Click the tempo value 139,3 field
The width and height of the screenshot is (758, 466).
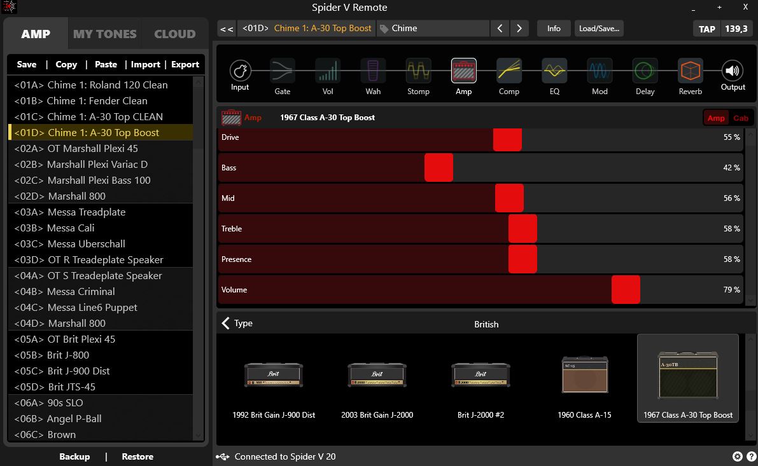[736, 29]
